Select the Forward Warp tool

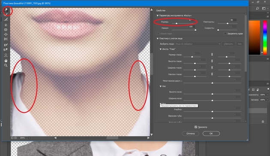[6, 10]
